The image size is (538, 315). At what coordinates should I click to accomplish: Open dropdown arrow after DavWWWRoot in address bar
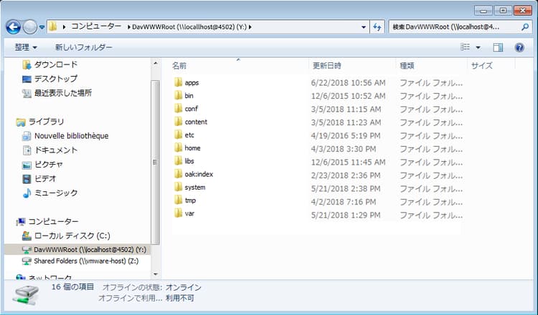click(250, 26)
